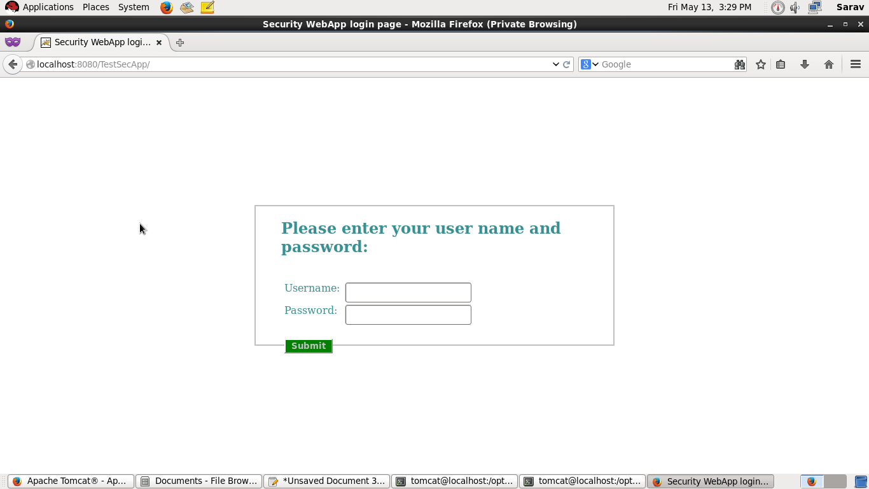Open the Firefox hamburger menu
Image resolution: width=869 pixels, height=489 pixels.
pos(856,64)
